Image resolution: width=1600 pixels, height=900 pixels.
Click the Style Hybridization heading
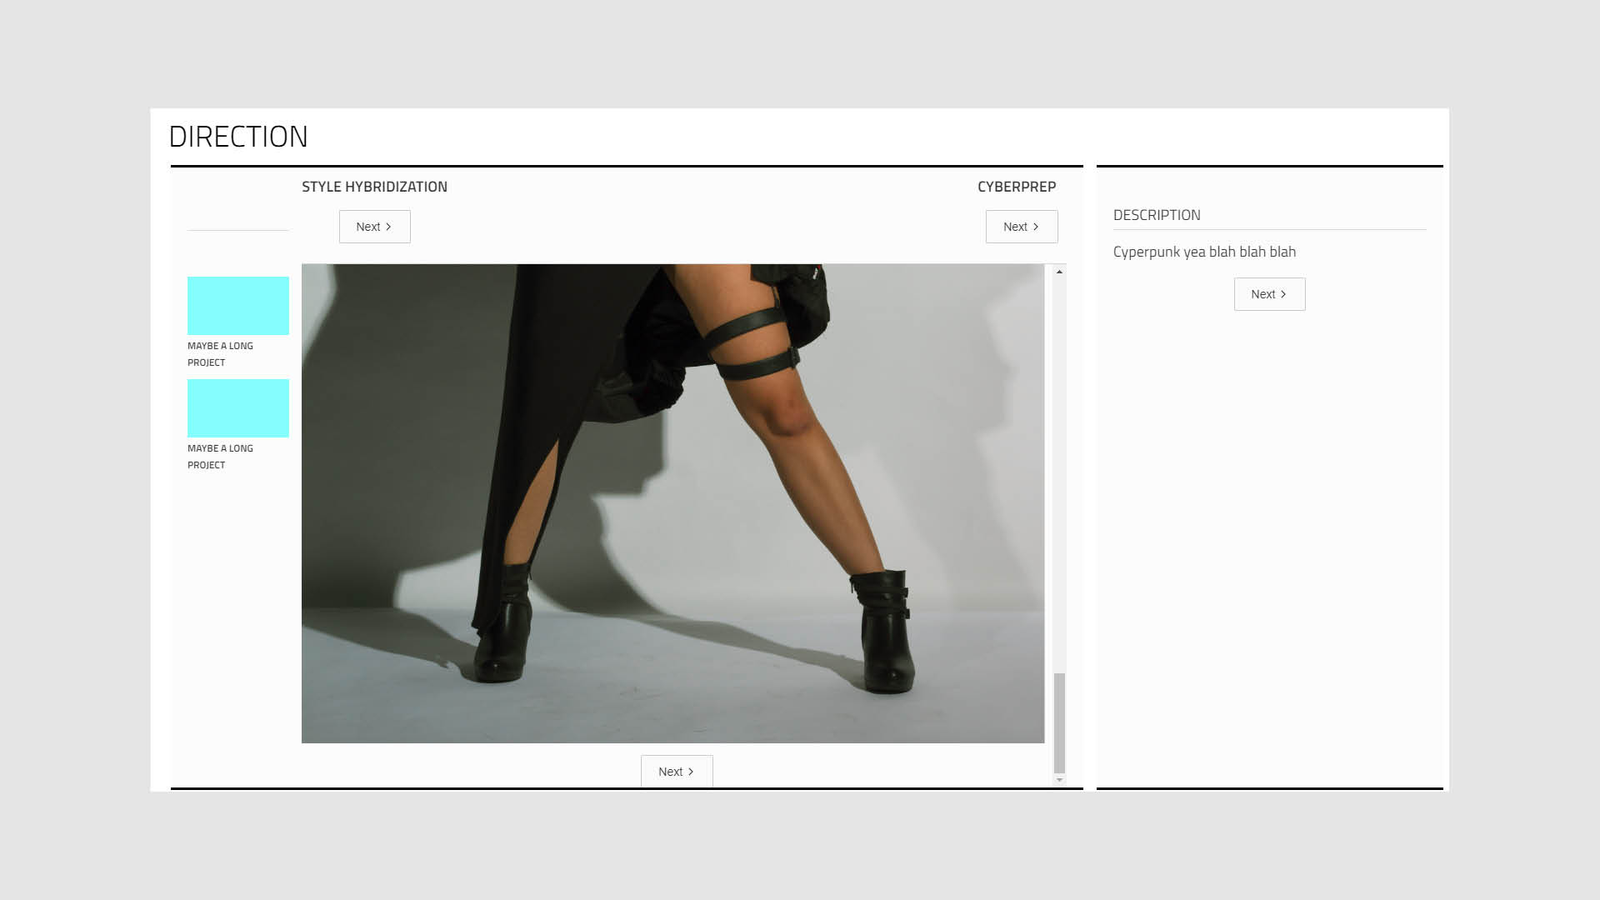pos(374,187)
